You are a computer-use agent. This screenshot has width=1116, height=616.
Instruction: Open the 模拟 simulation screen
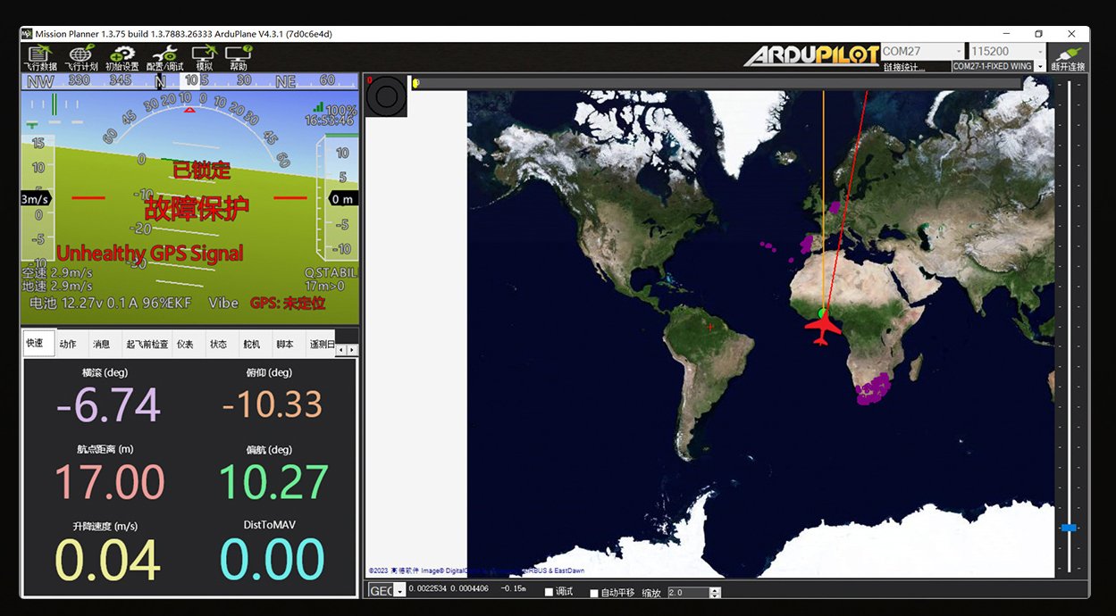(205, 59)
